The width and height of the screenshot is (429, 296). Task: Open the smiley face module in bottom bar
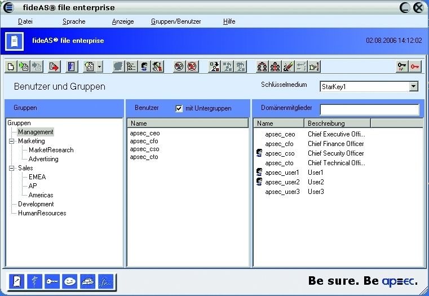(70, 281)
